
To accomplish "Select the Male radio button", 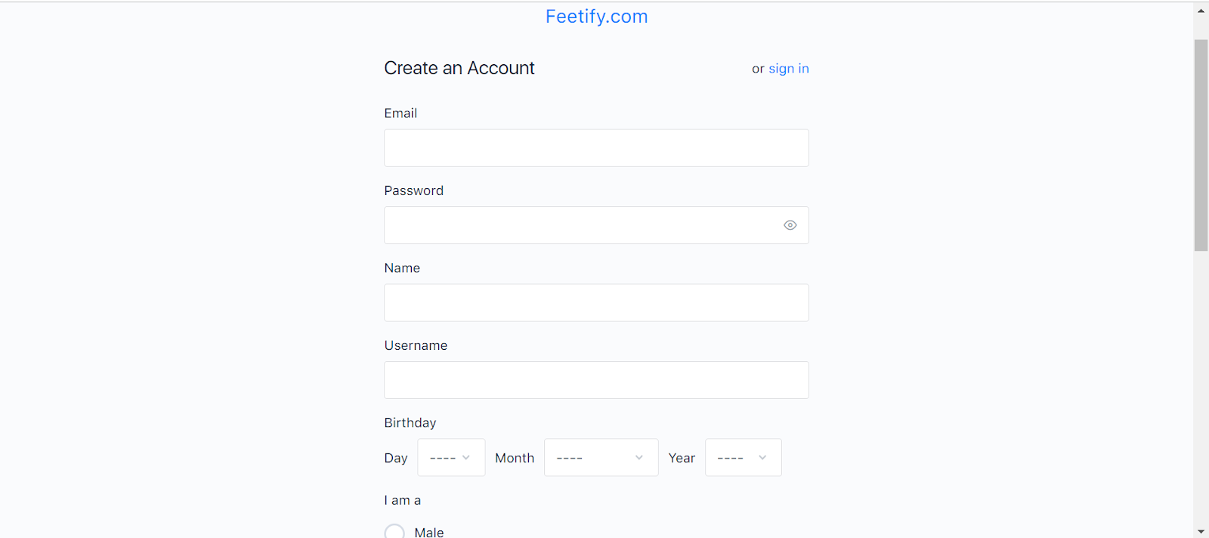I will tap(394, 532).
